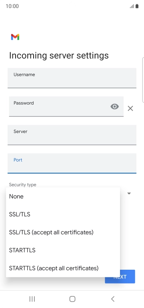144x308 pixels.
Task: Collapse the Security type dropdown arrow
Action: click(x=129, y=193)
